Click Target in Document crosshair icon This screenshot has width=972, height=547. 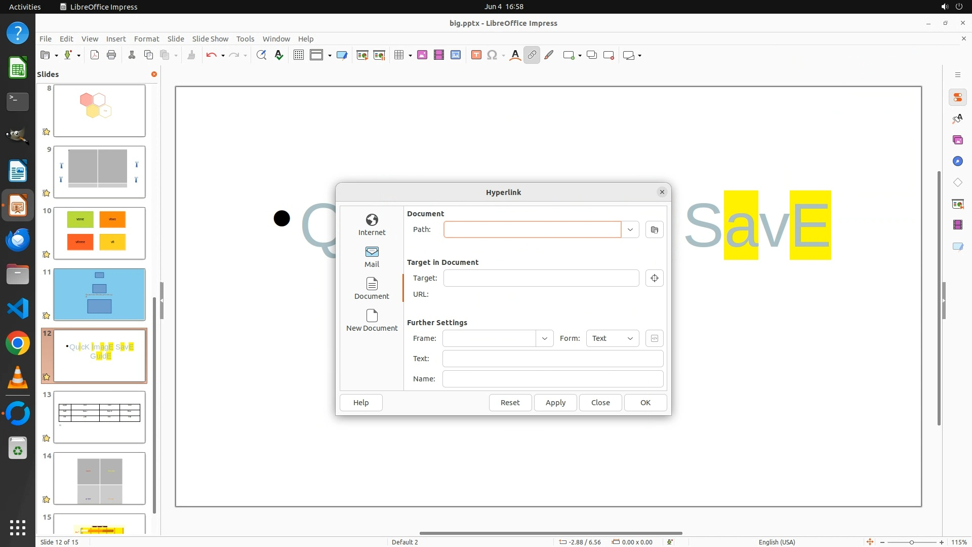(654, 278)
